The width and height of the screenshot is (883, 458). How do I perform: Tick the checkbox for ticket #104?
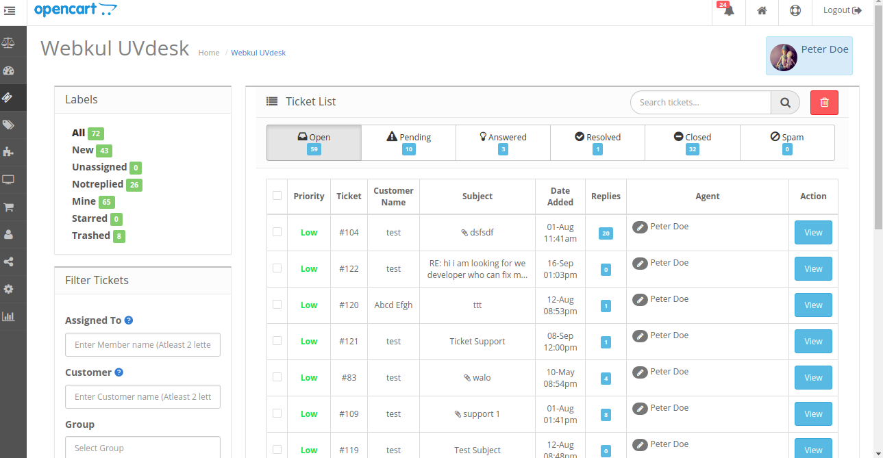point(277,233)
